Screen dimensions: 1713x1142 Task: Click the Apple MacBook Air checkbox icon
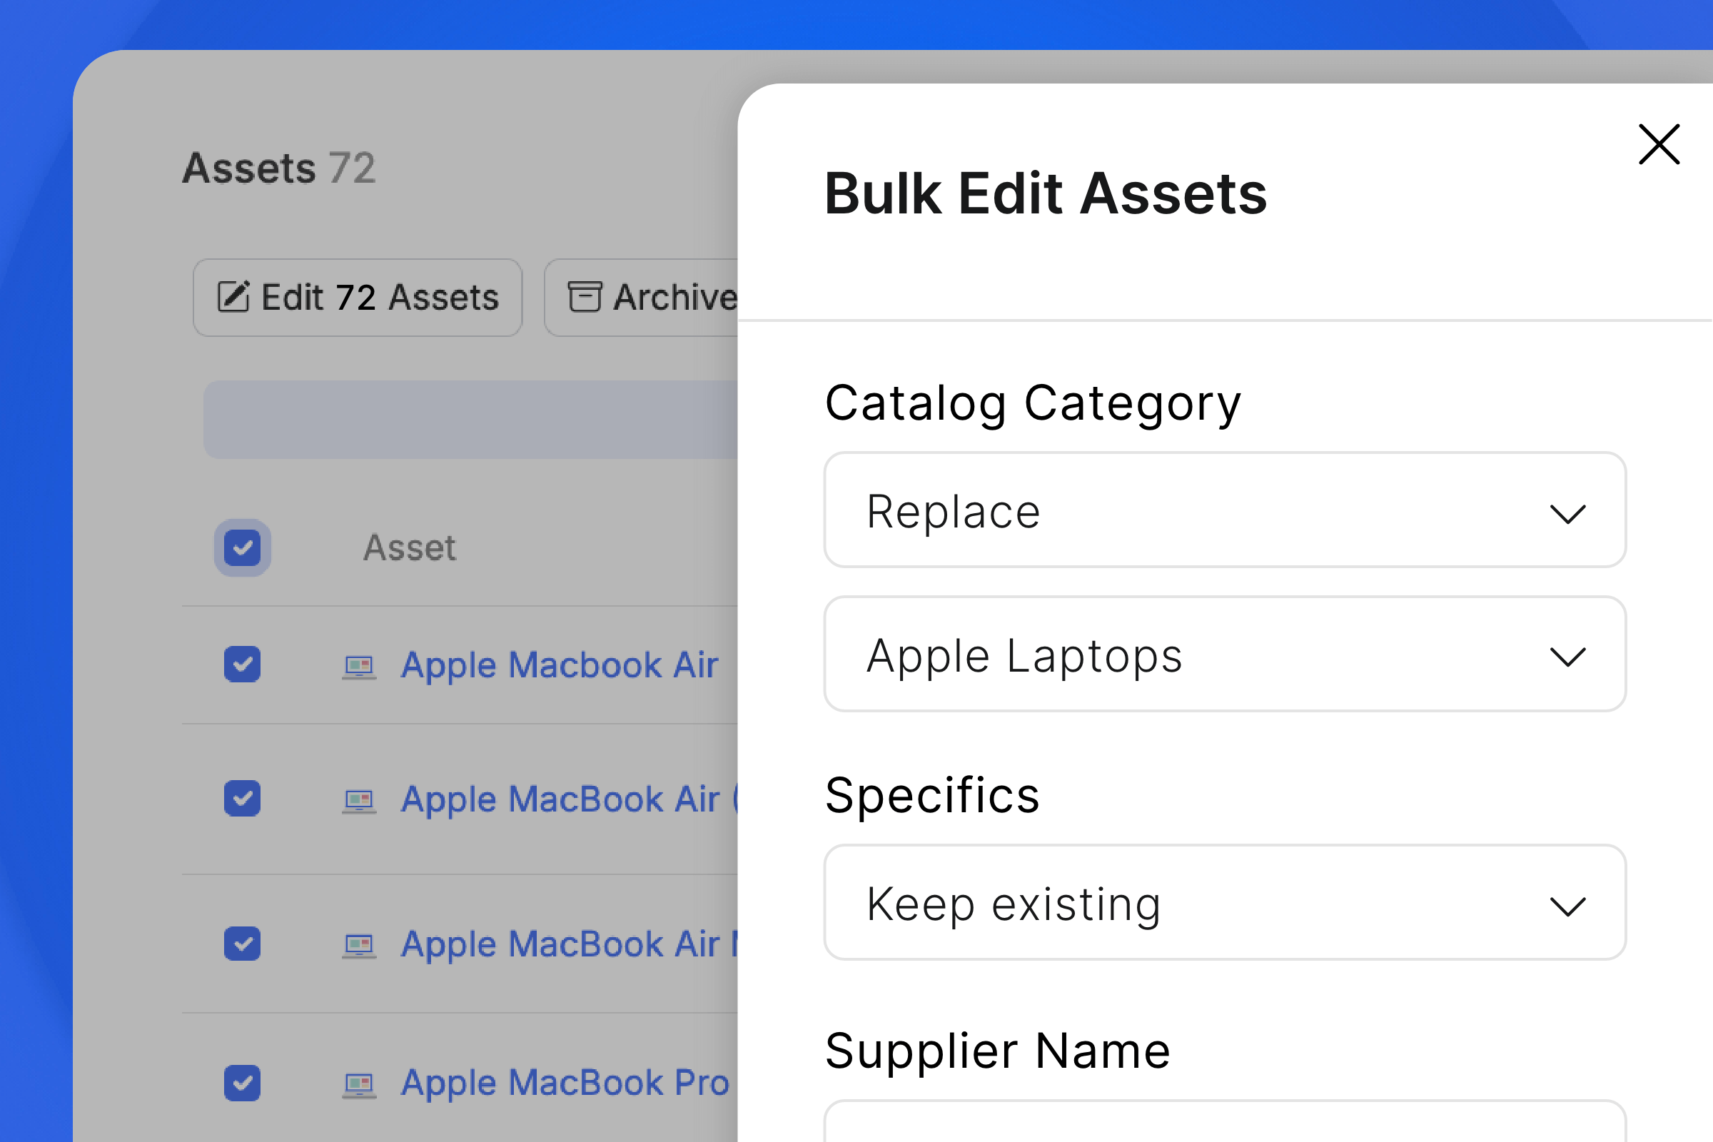[x=243, y=664]
